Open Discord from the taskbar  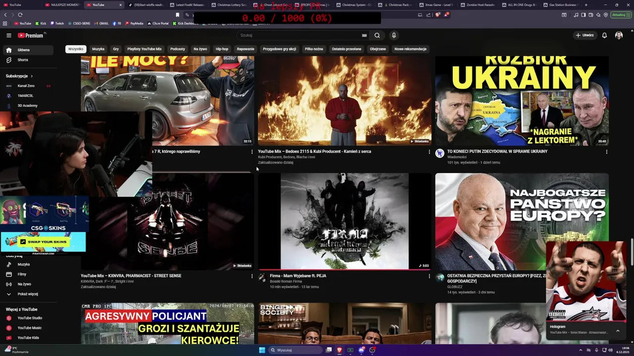point(361,350)
